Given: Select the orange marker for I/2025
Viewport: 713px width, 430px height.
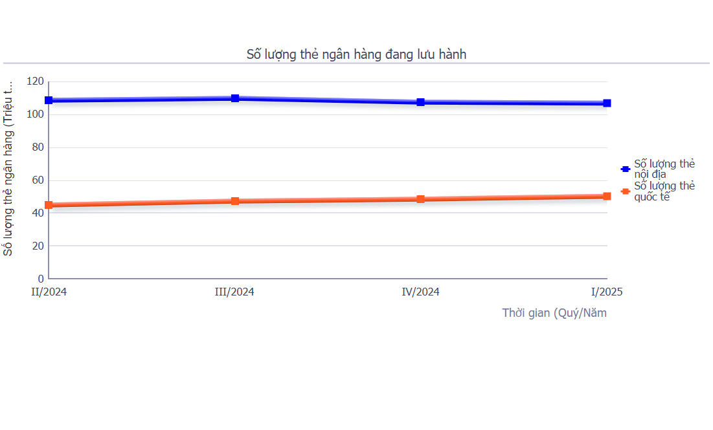Looking at the screenshot, I should pyautogui.click(x=607, y=196).
